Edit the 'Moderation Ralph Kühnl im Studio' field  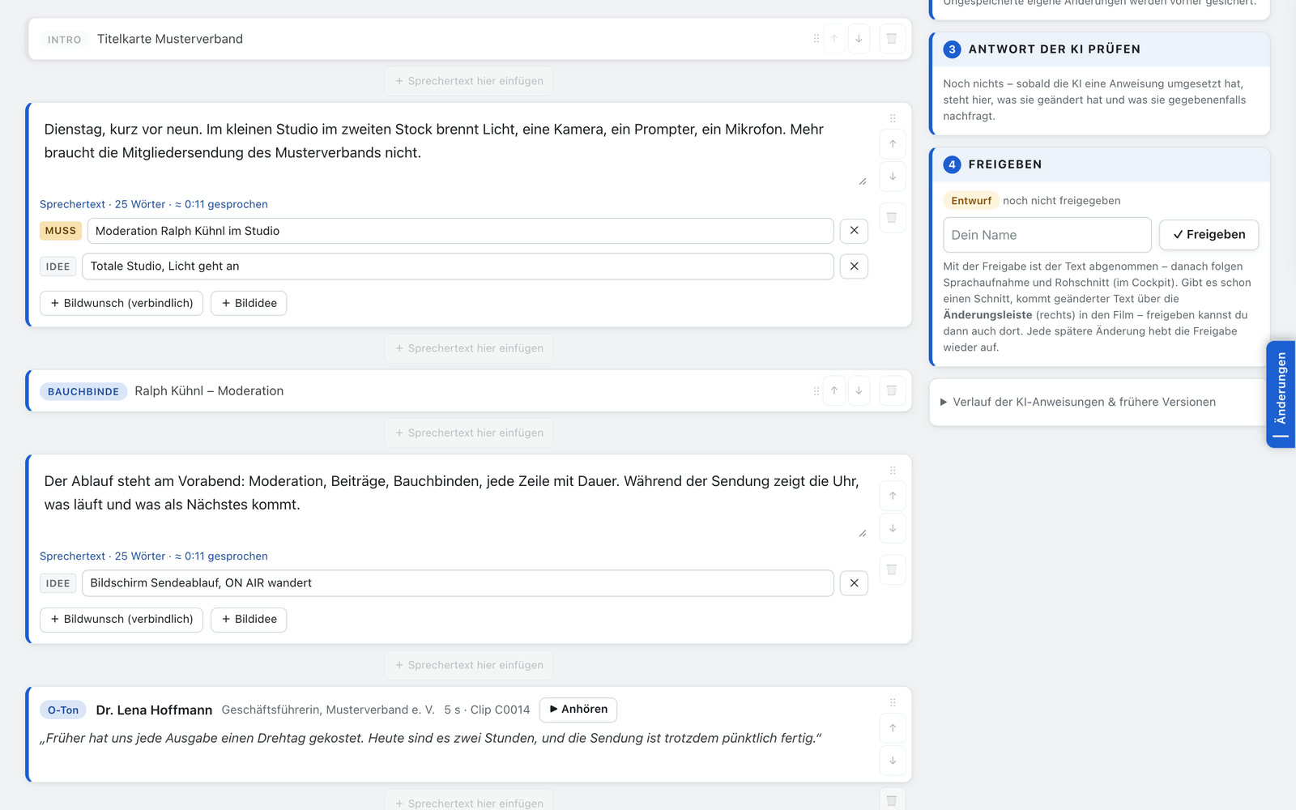[460, 231]
